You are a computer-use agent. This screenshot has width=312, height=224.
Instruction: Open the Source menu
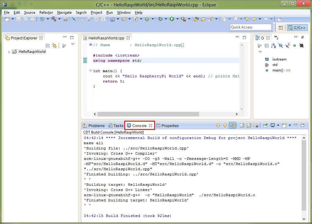click(x=29, y=13)
